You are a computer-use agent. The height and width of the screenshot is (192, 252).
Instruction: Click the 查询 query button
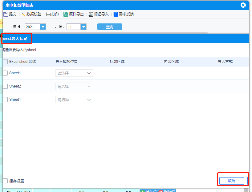[110, 27]
